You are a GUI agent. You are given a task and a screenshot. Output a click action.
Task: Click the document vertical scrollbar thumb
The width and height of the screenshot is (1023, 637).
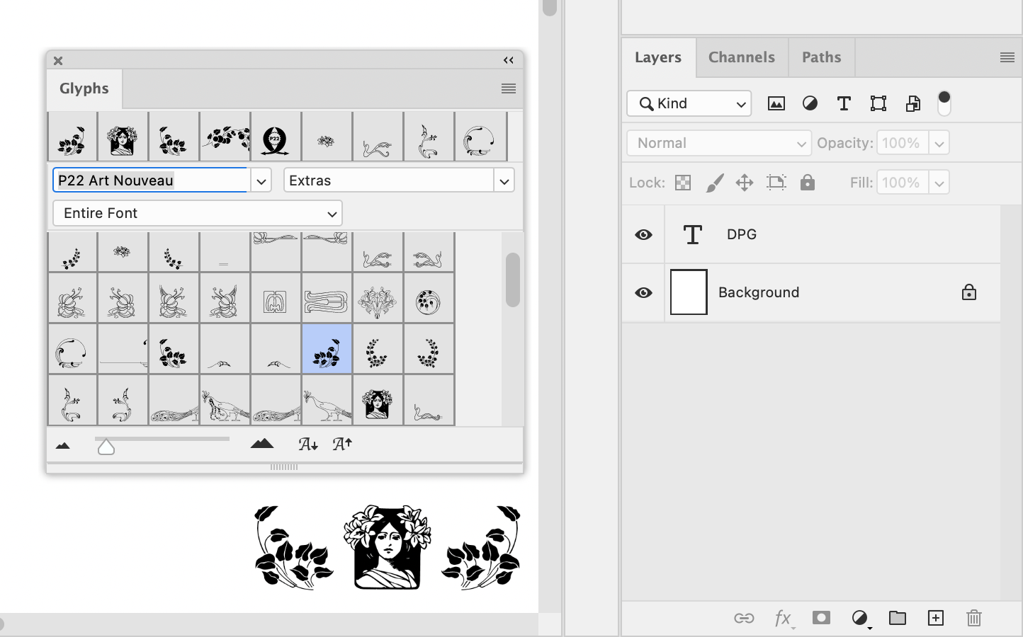(x=550, y=7)
